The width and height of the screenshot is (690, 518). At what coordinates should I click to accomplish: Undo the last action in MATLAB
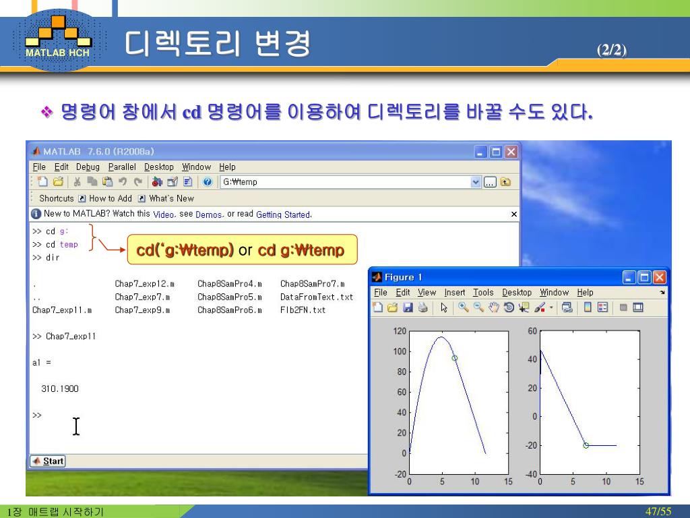point(123,181)
